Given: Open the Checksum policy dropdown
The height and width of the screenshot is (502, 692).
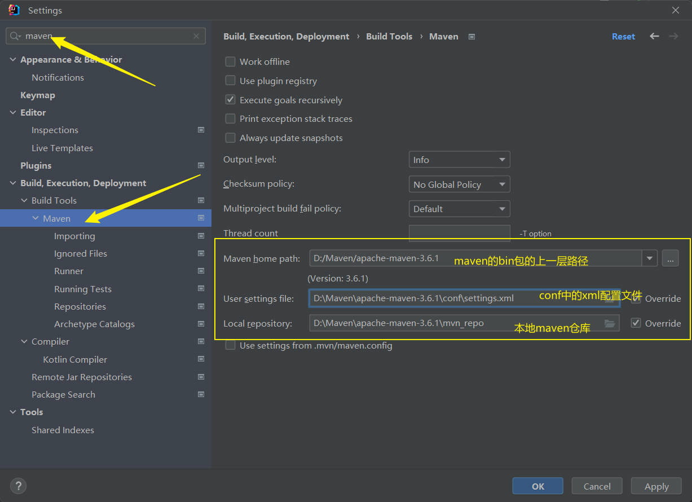Looking at the screenshot, I should coord(459,184).
